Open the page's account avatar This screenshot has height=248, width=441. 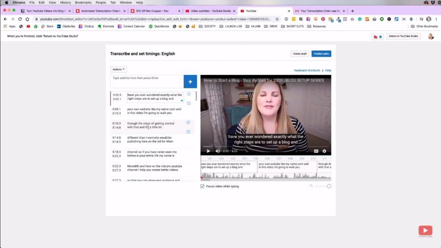[431, 36]
